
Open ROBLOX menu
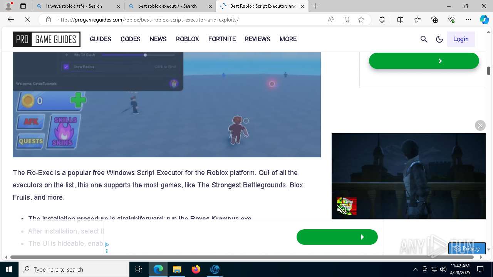click(x=188, y=39)
